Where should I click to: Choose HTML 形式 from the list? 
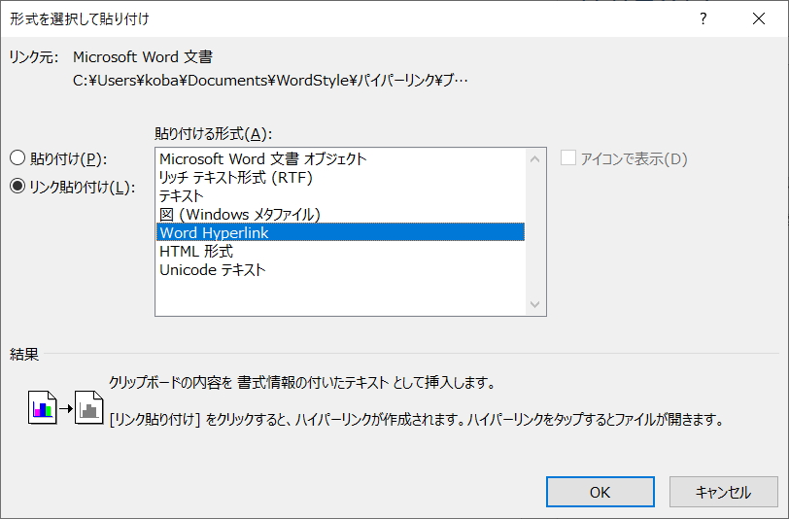pos(195,251)
